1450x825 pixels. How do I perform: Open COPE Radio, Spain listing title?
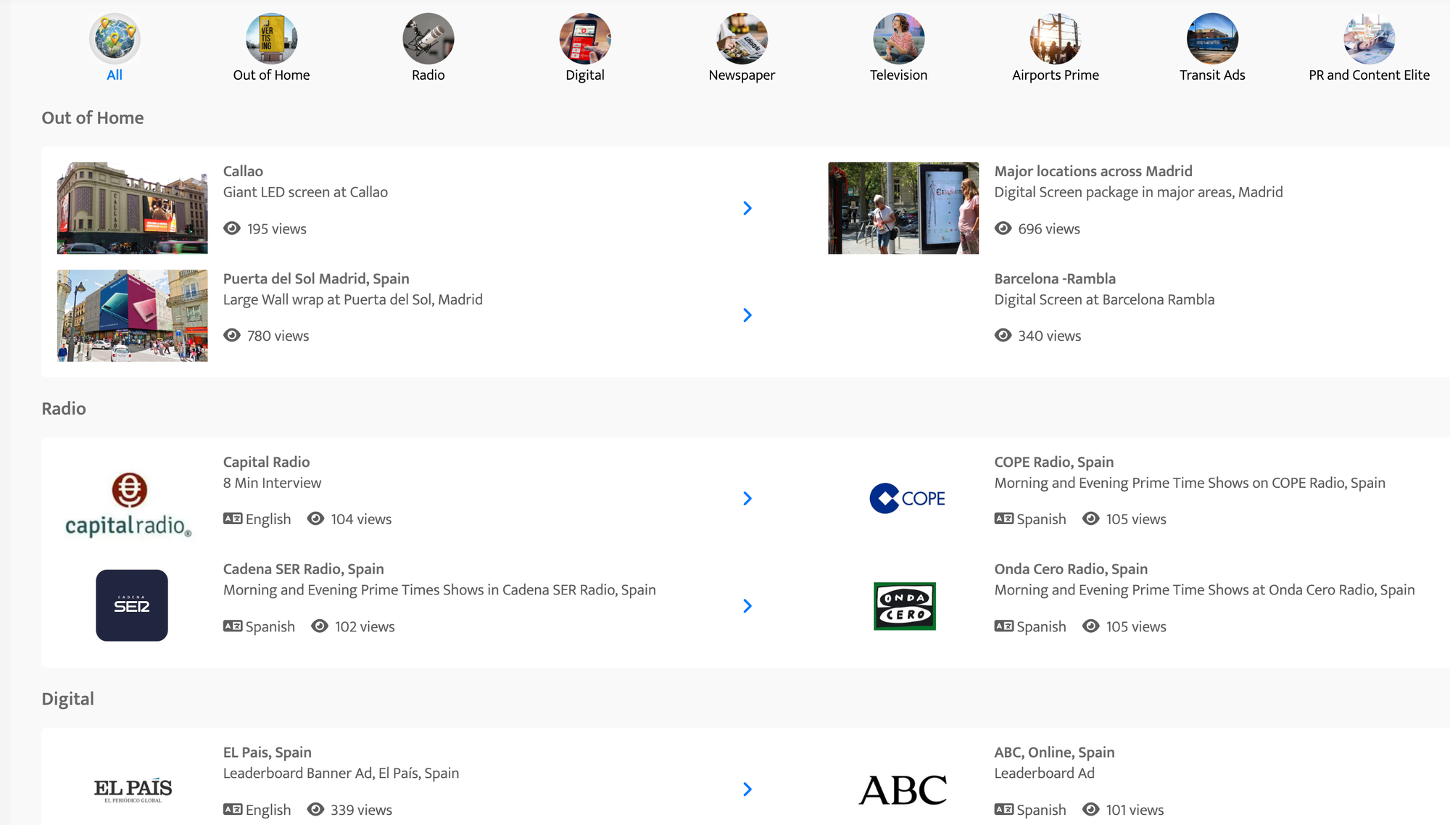coord(1054,462)
